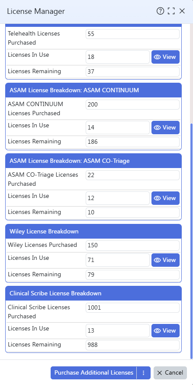The image size is (193, 385).
Task: View Telehealth licenses in use
Action: pos(166,57)
